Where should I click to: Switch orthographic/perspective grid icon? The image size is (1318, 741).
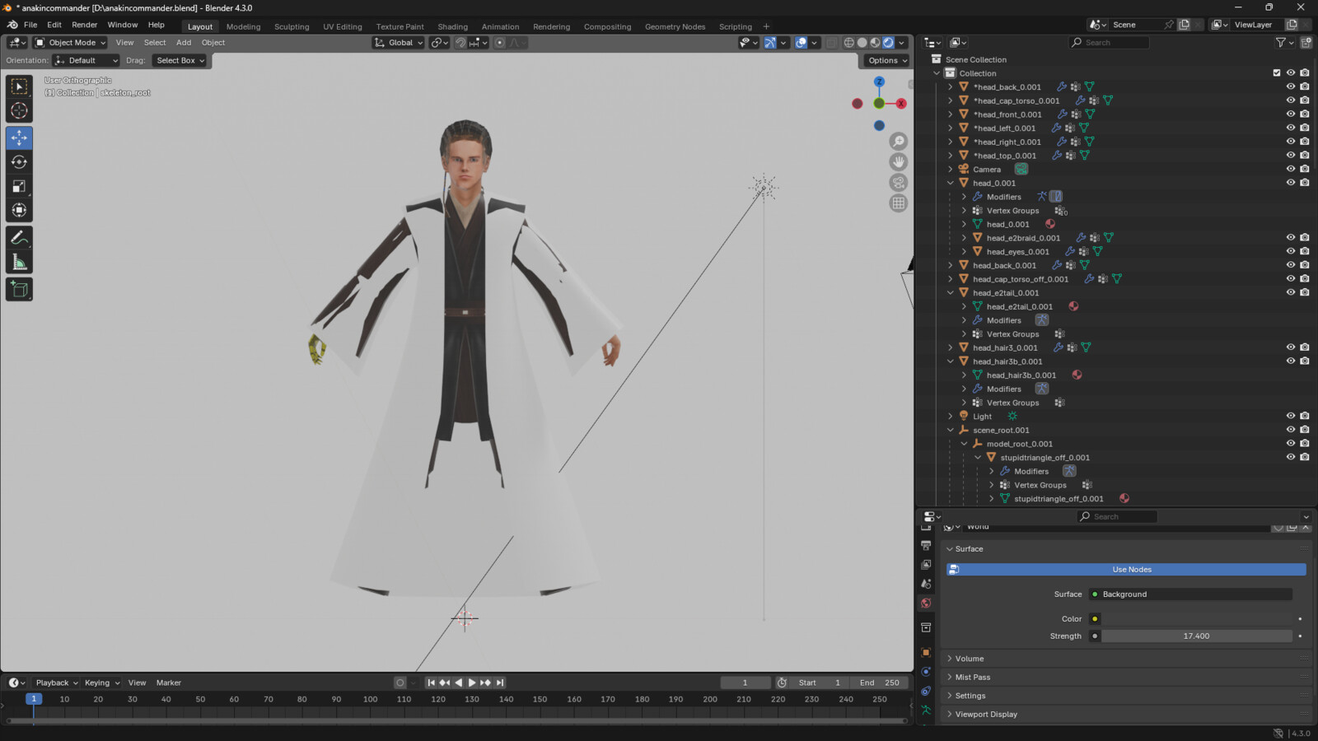pyautogui.click(x=899, y=203)
